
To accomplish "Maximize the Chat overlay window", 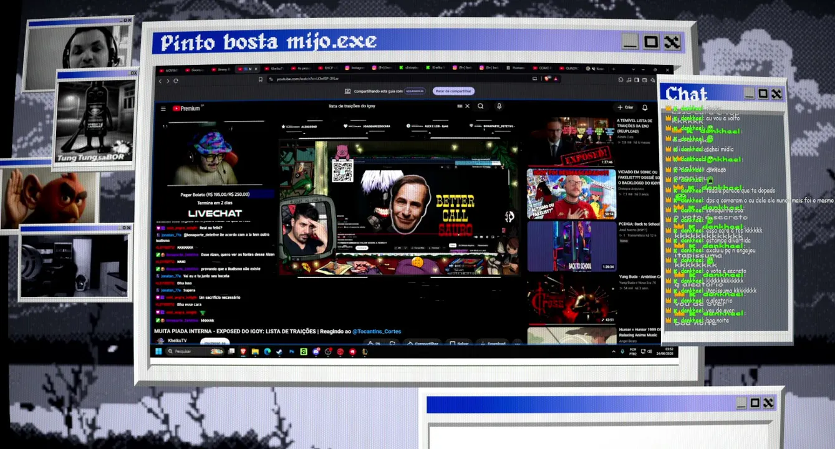I will pos(763,94).
